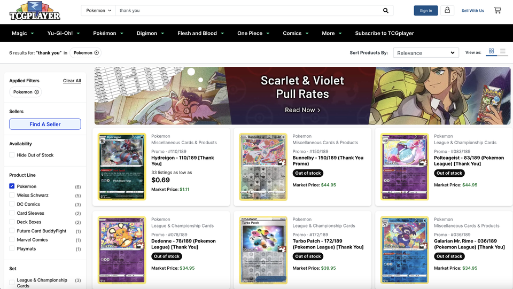The width and height of the screenshot is (513, 289).
Task: Click the $39.95 market price
Action: click(x=329, y=268)
